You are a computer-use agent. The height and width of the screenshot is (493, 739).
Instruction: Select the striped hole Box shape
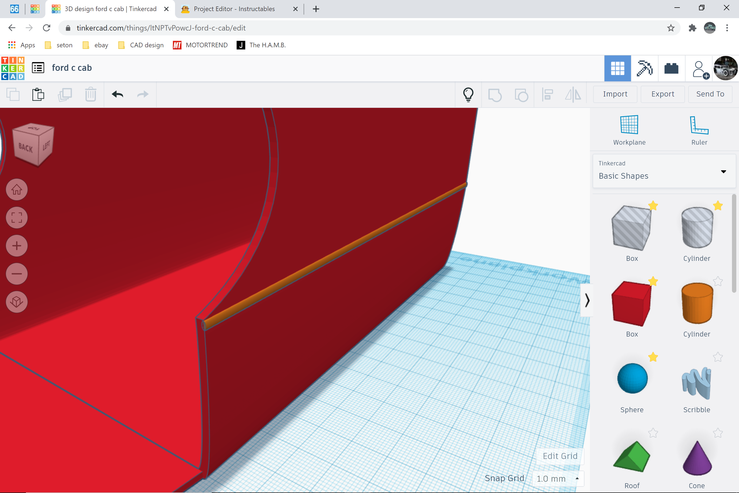[x=631, y=228]
